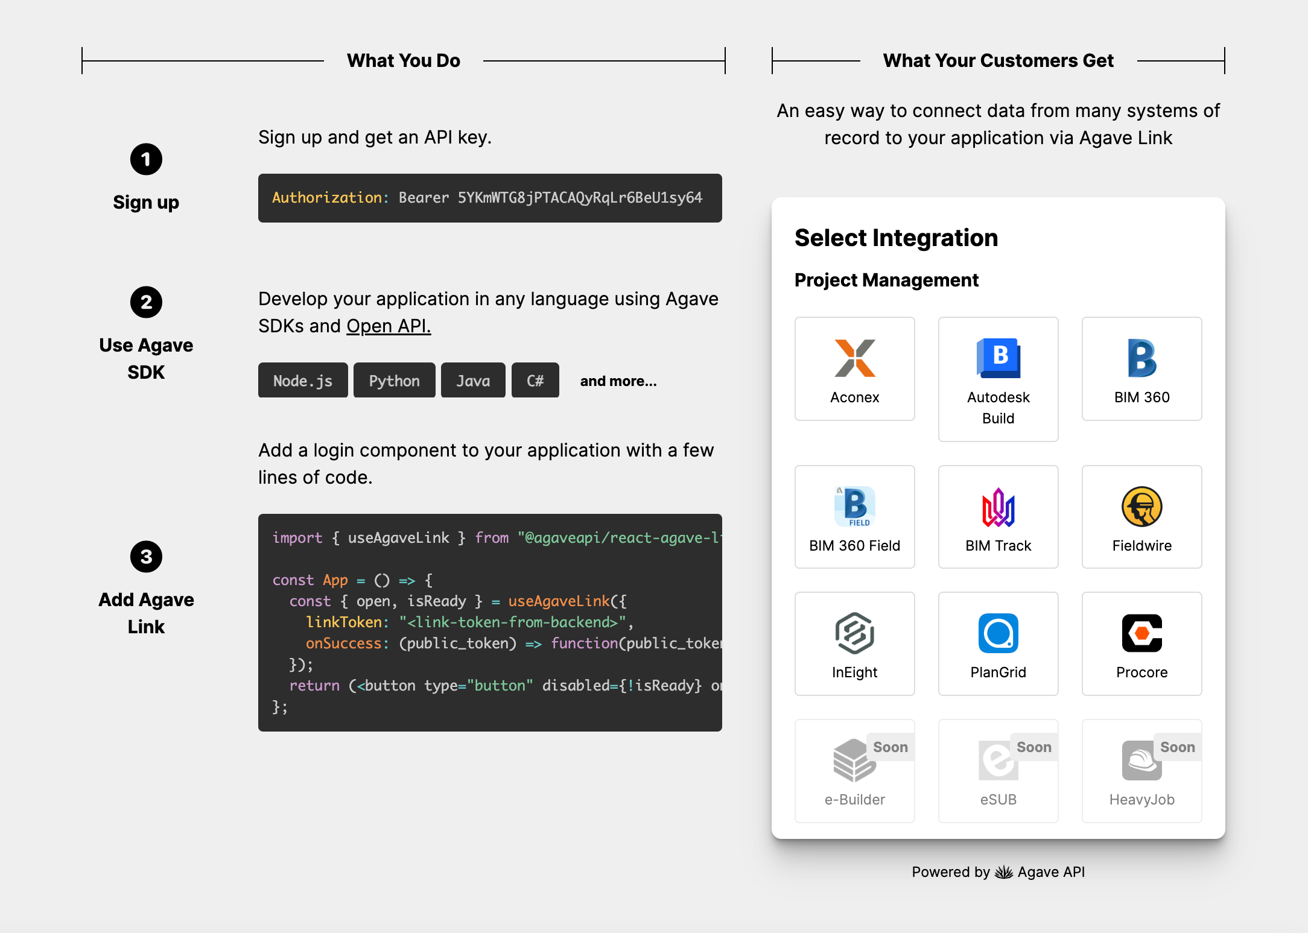The height and width of the screenshot is (933, 1308).
Task: Click the eSUB coming-soon tile
Action: click(x=998, y=770)
